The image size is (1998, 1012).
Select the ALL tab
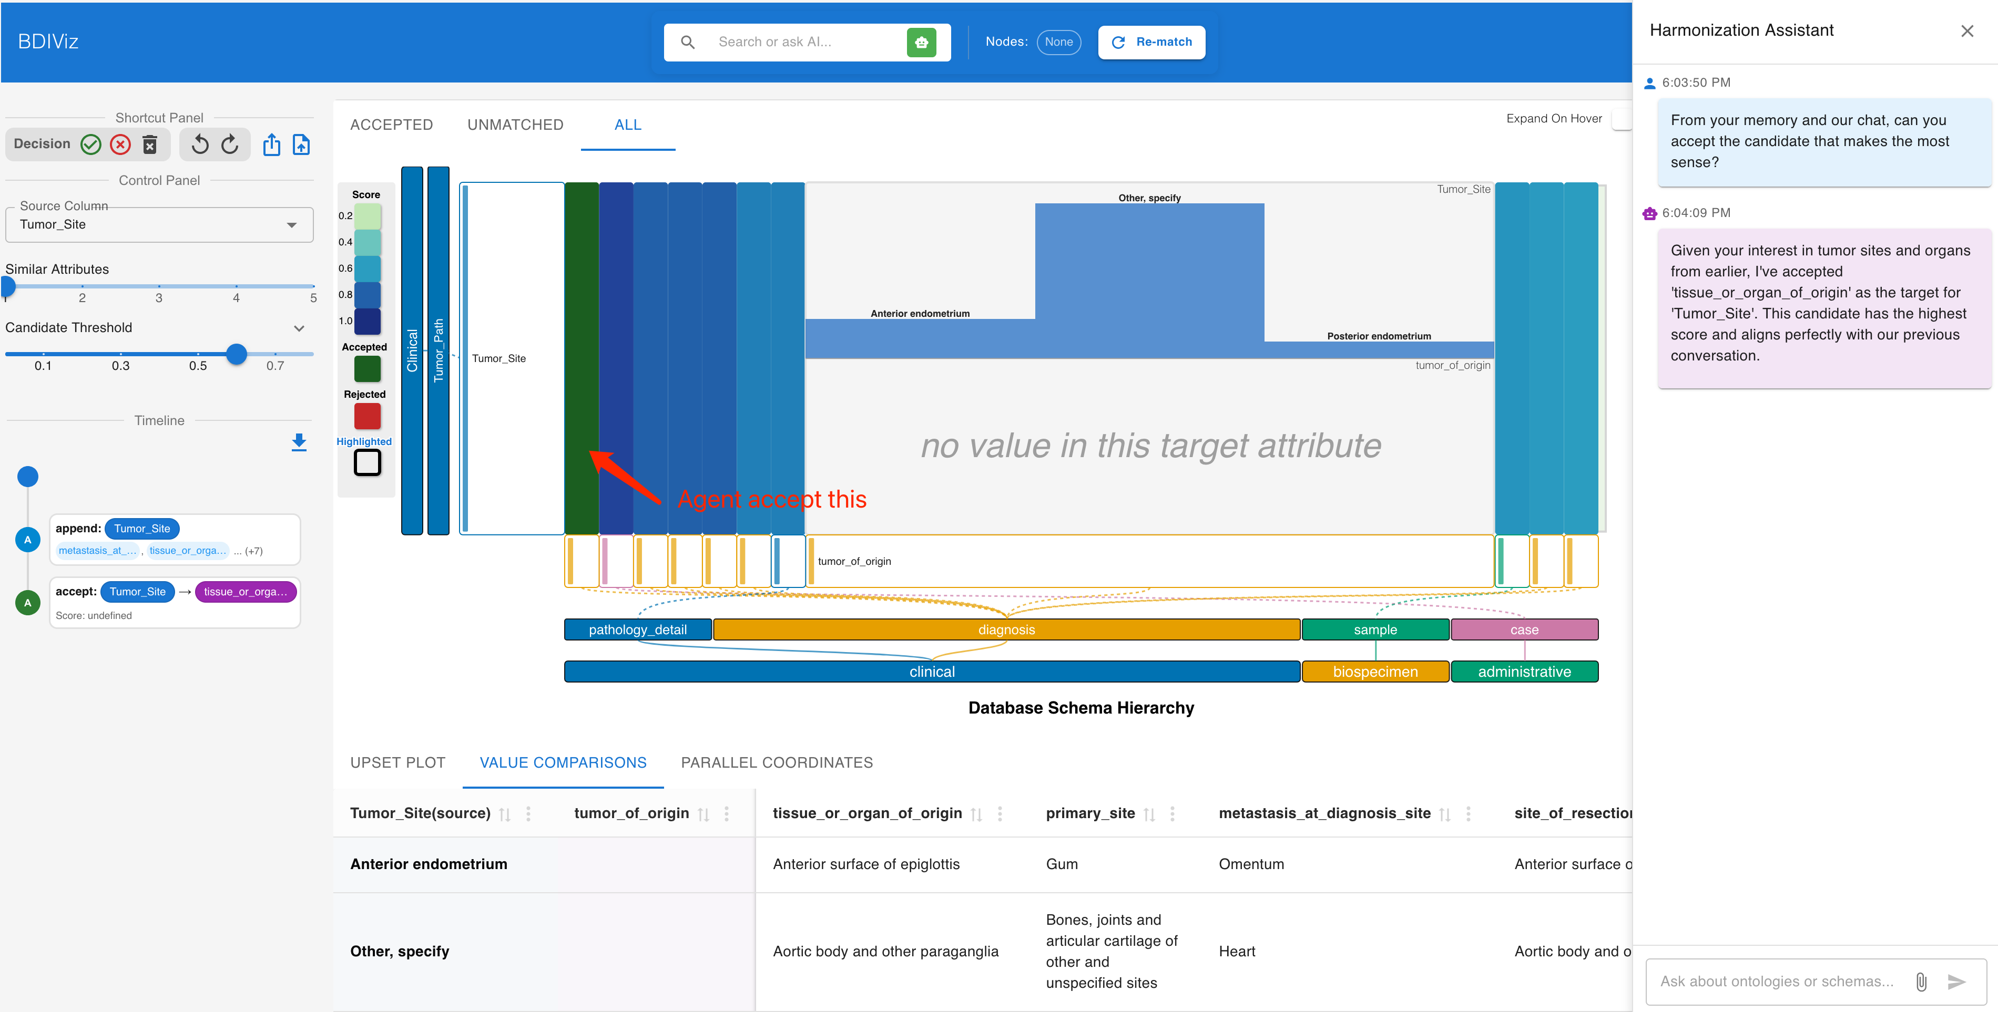627,125
